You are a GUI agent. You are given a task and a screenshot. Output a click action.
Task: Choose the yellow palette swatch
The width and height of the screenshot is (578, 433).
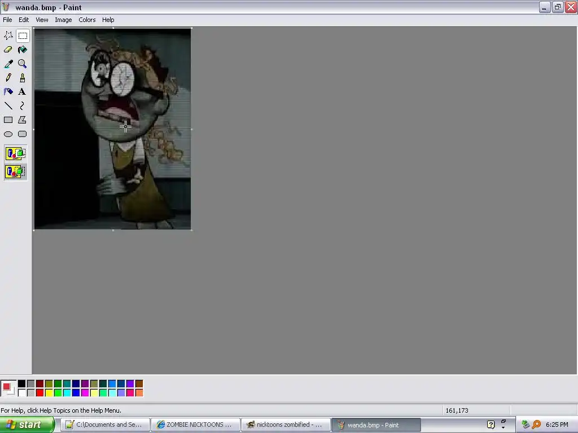coord(49,393)
